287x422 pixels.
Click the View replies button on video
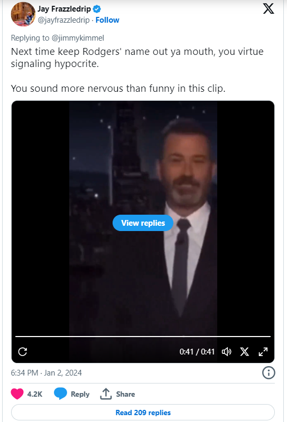tap(143, 223)
